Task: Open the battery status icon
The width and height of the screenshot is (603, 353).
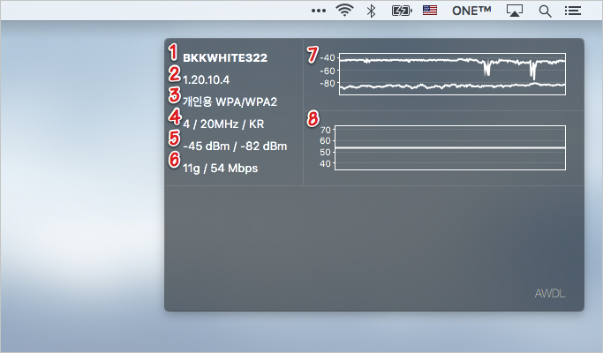Action: tap(402, 11)
